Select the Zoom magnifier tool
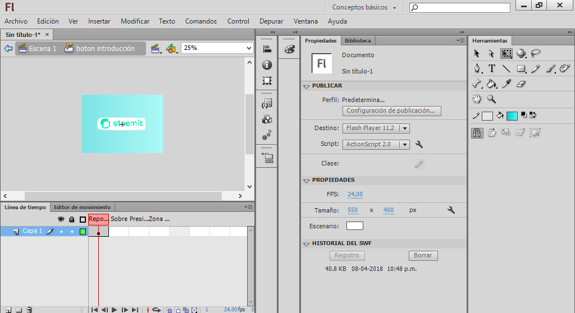575x313 pixels. point(491,99)
